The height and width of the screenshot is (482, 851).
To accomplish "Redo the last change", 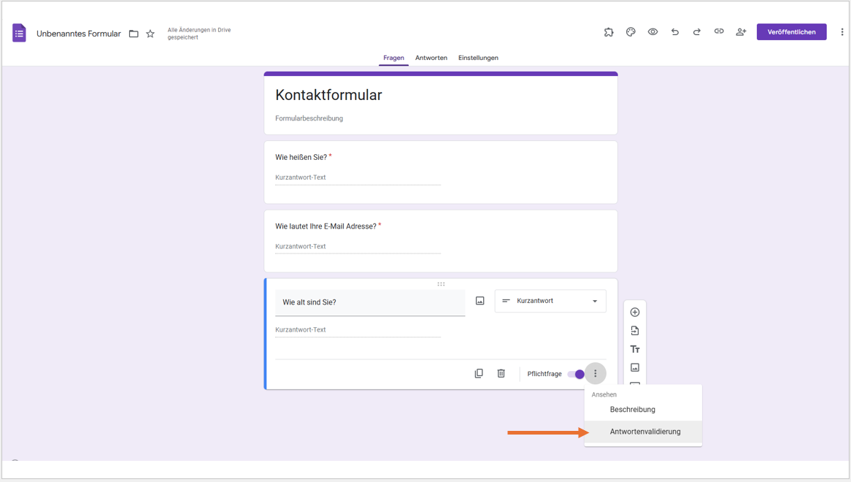I will 697,32.
